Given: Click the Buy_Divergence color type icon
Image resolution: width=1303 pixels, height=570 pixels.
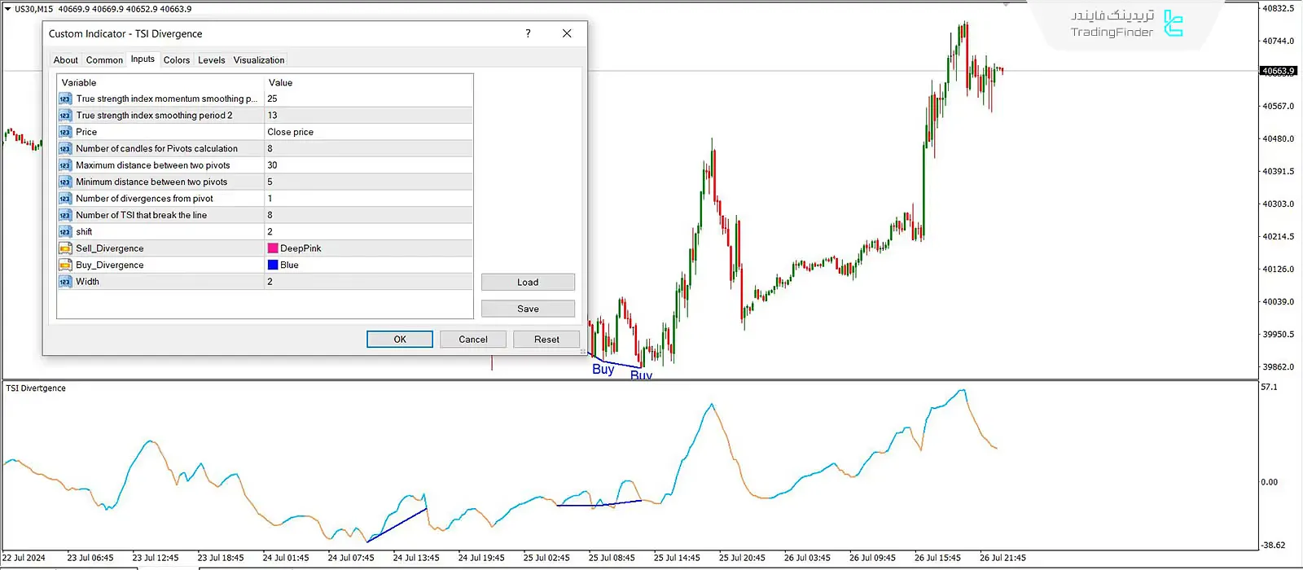Looking at the screenshot, I should 65,265.
